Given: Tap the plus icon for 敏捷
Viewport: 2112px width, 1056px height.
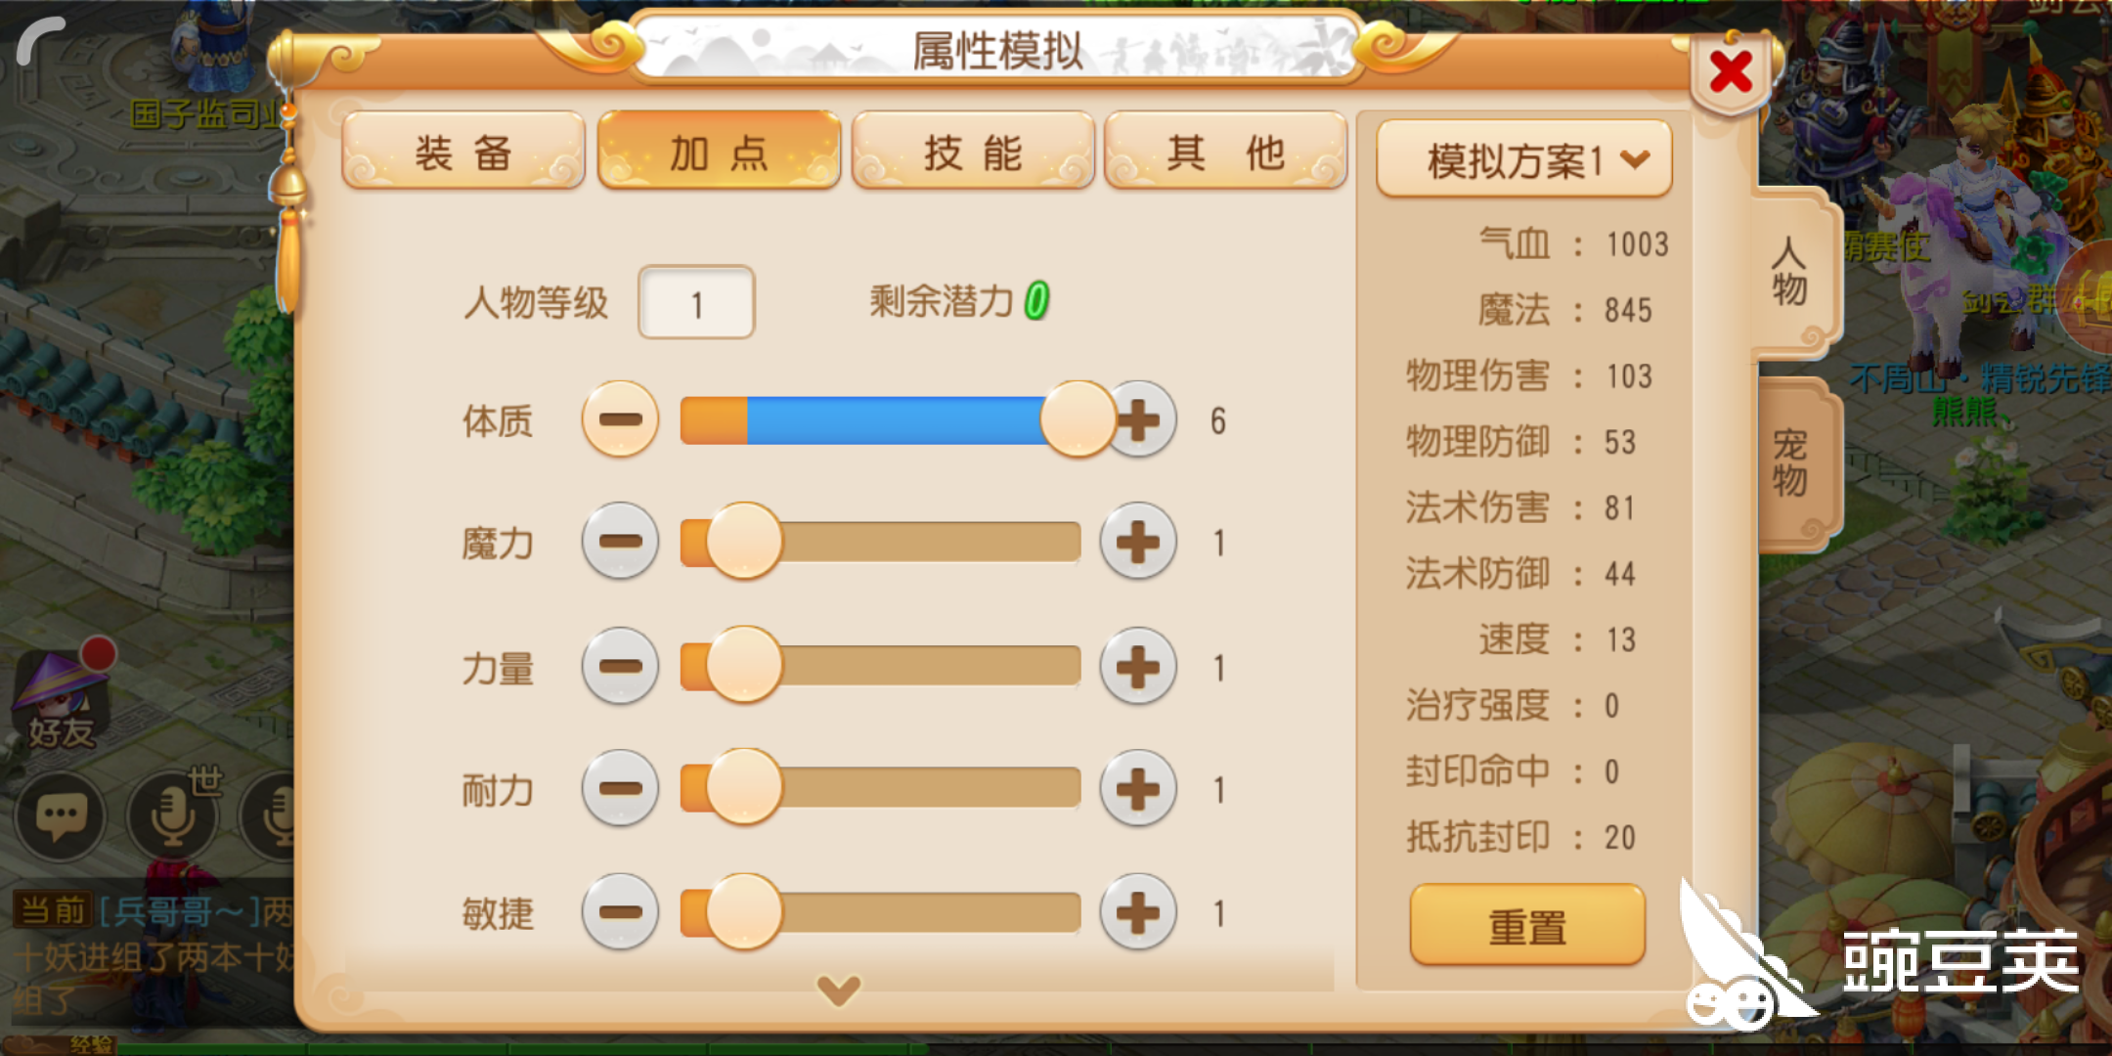Looking at the screenshot, I should click(1137, 912).
